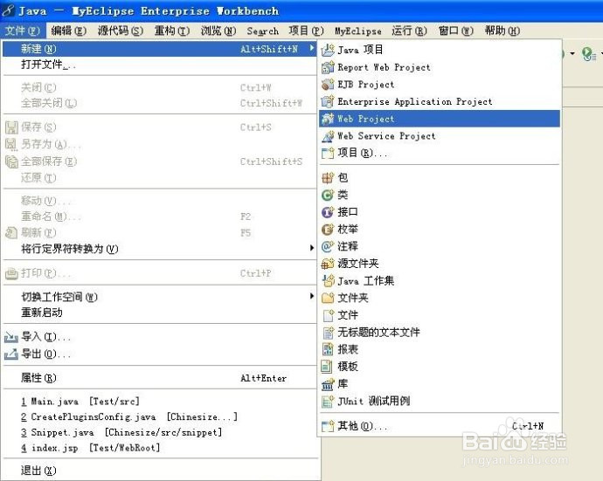Viewport: 603px width, 481px height.
Task: Click the 接口 interface icon
Action: tap(328, 211)
